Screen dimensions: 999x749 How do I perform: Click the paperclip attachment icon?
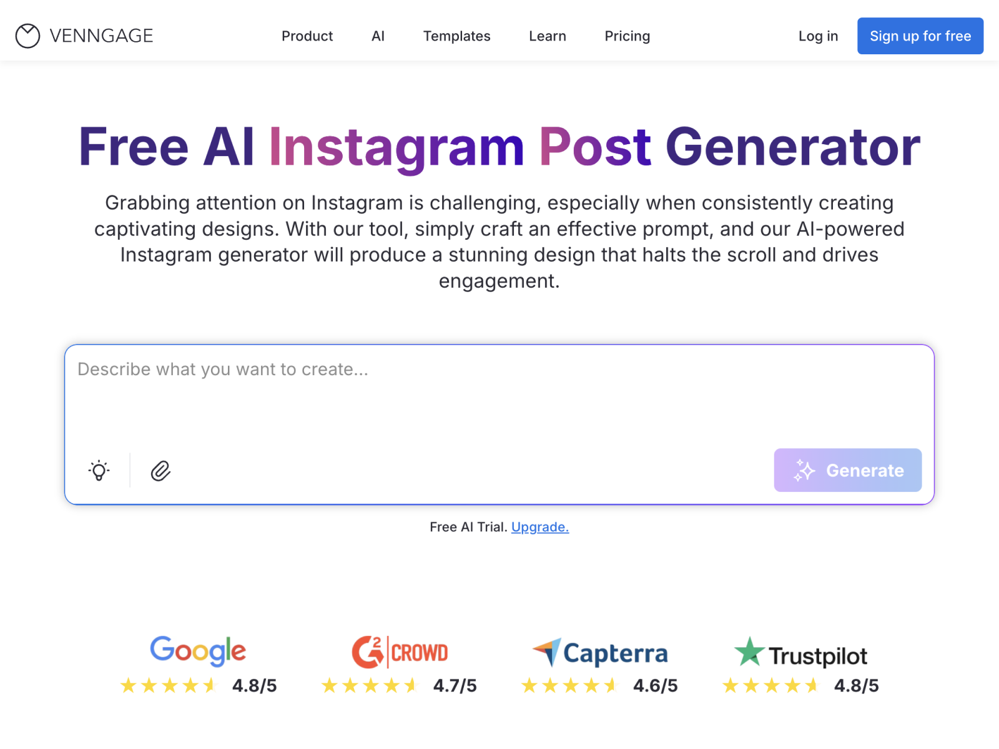160,470
